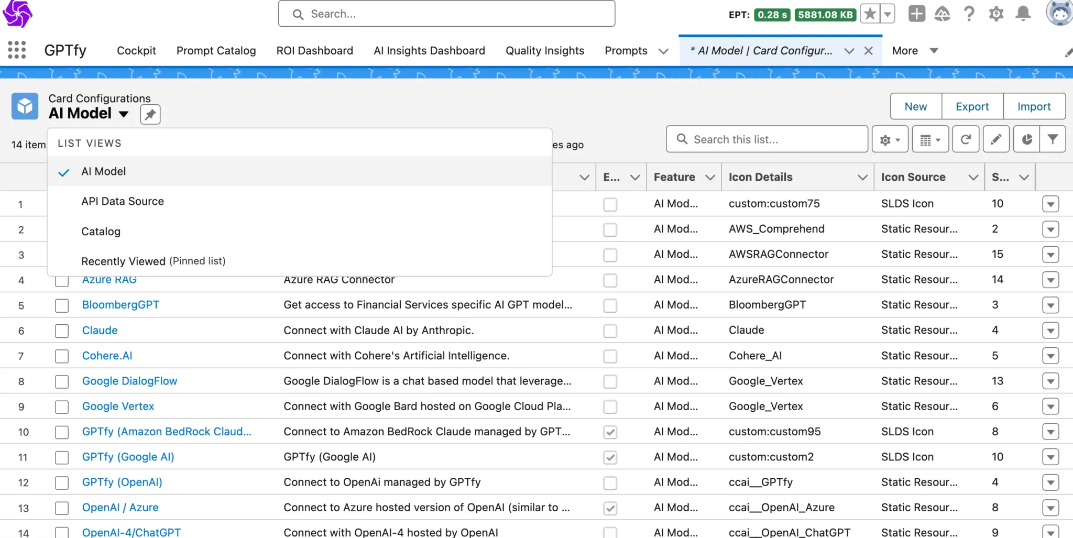
Task: Click the purple GPTfy logo icon
Action: tap(17, 14)
